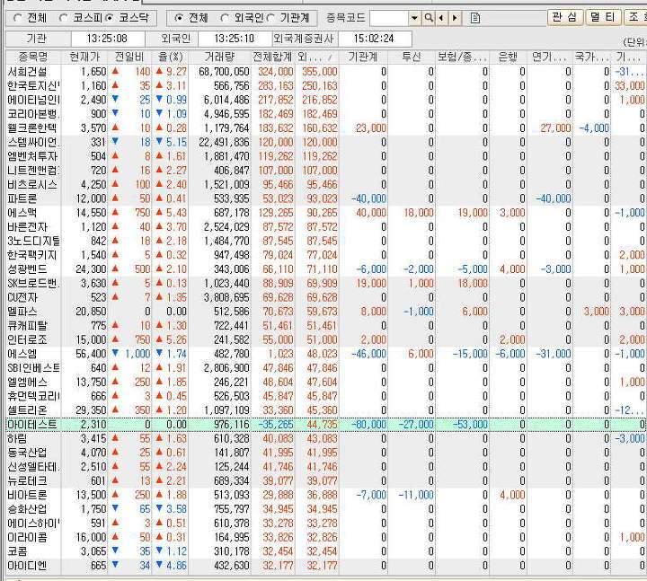This screenshot has height=581, width=647.
Task: Select the 엘엠에스 stock name
Action: pyautogui.click(x=27, y=382)
